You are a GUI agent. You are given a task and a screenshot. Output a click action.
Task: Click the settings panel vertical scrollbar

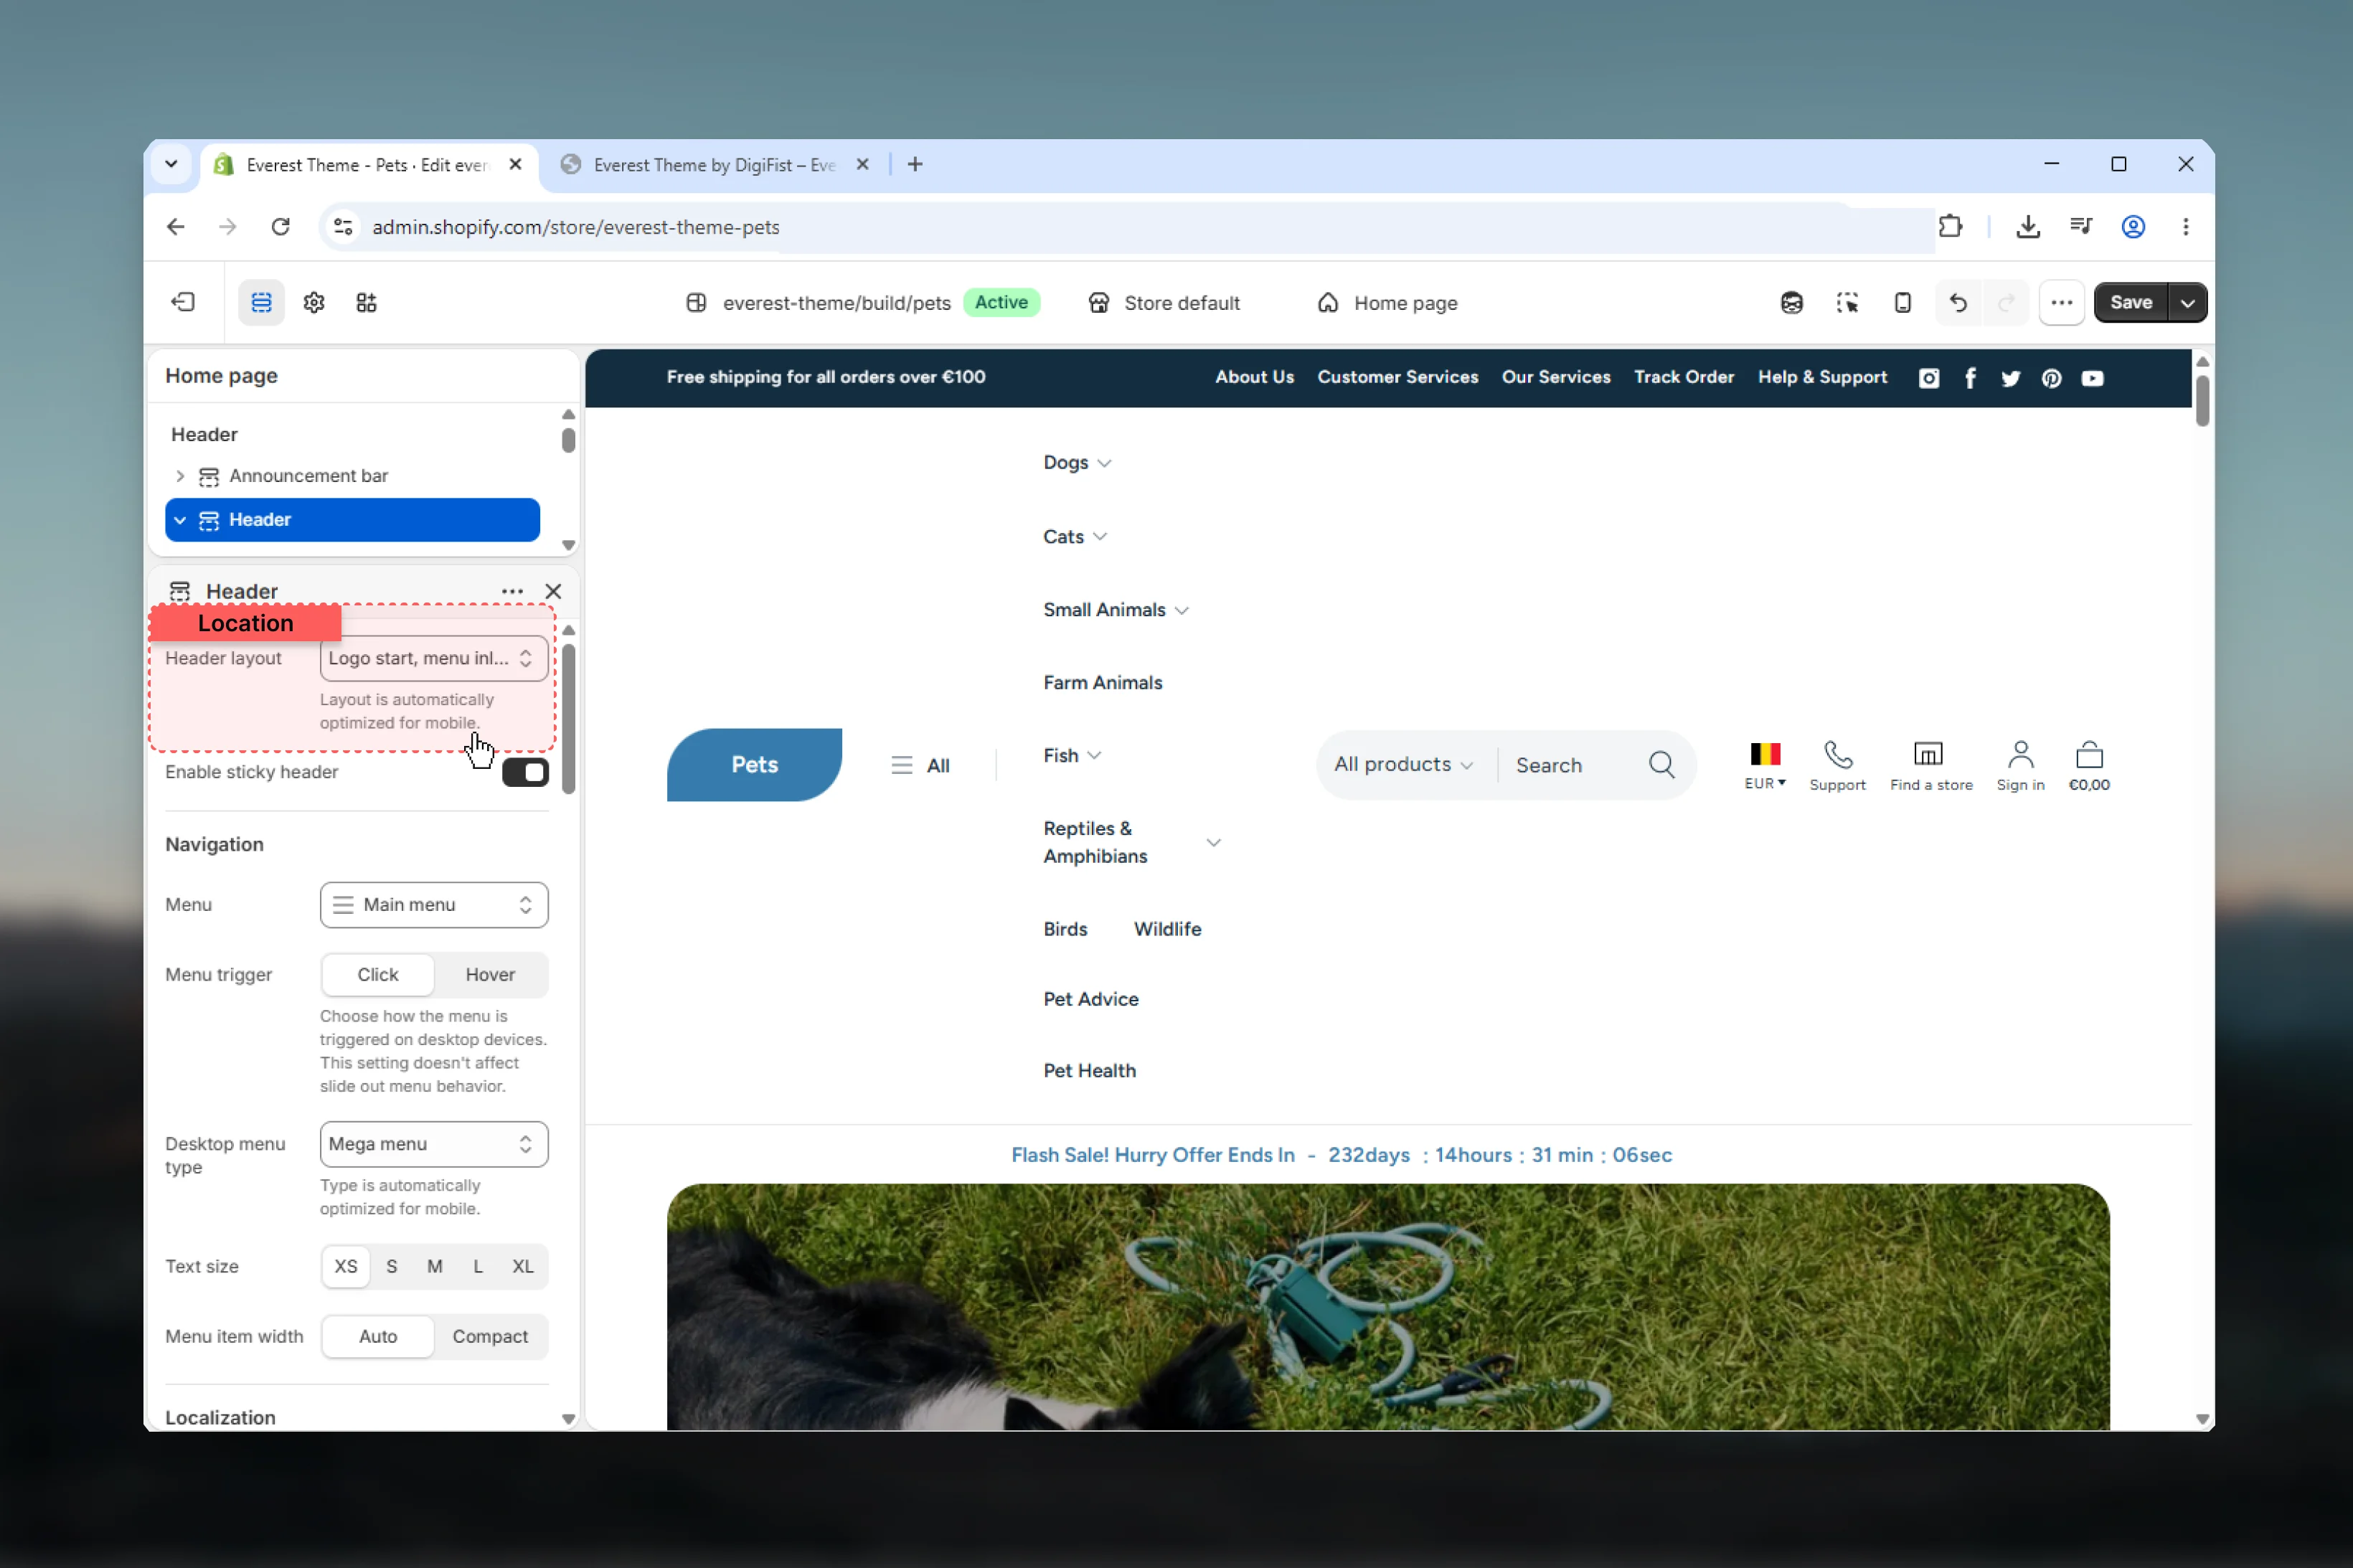pyautogui.click(x=569, y=719)
